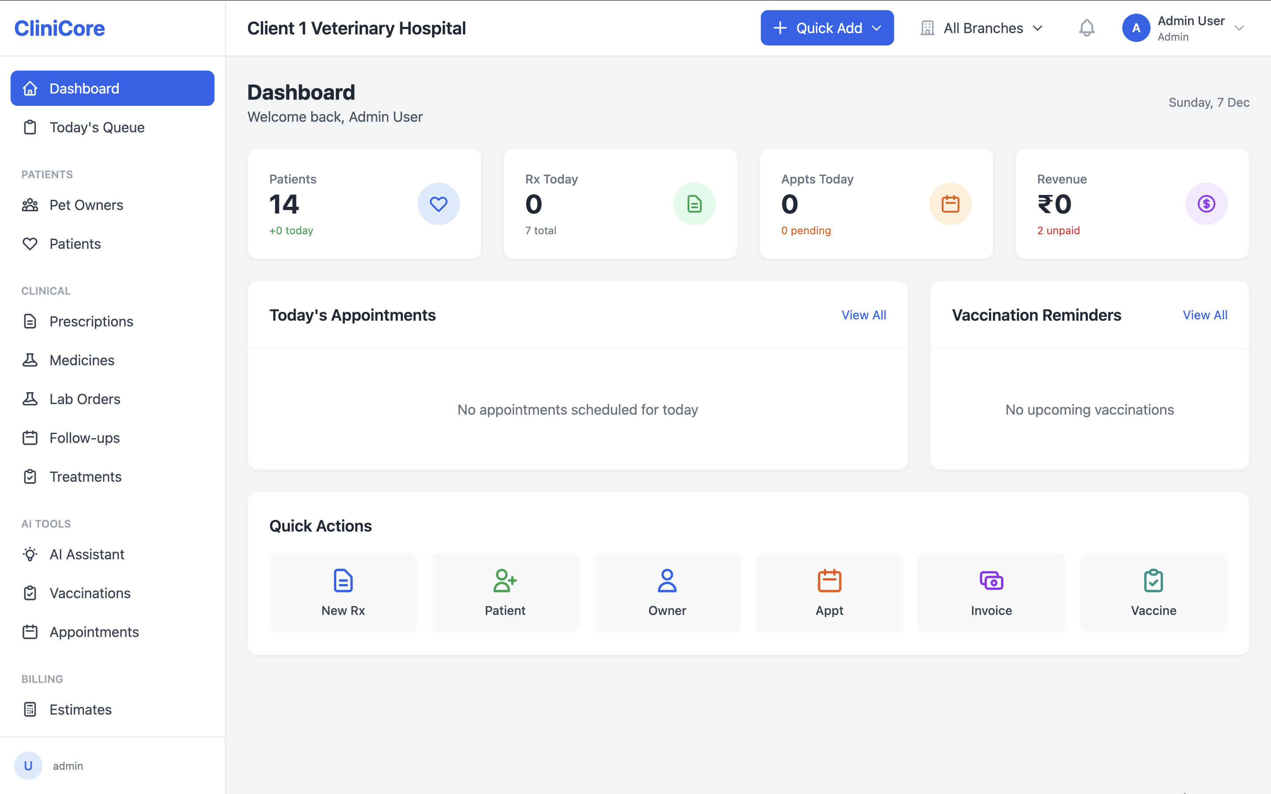Click the Patients heart stat icon

439,203
